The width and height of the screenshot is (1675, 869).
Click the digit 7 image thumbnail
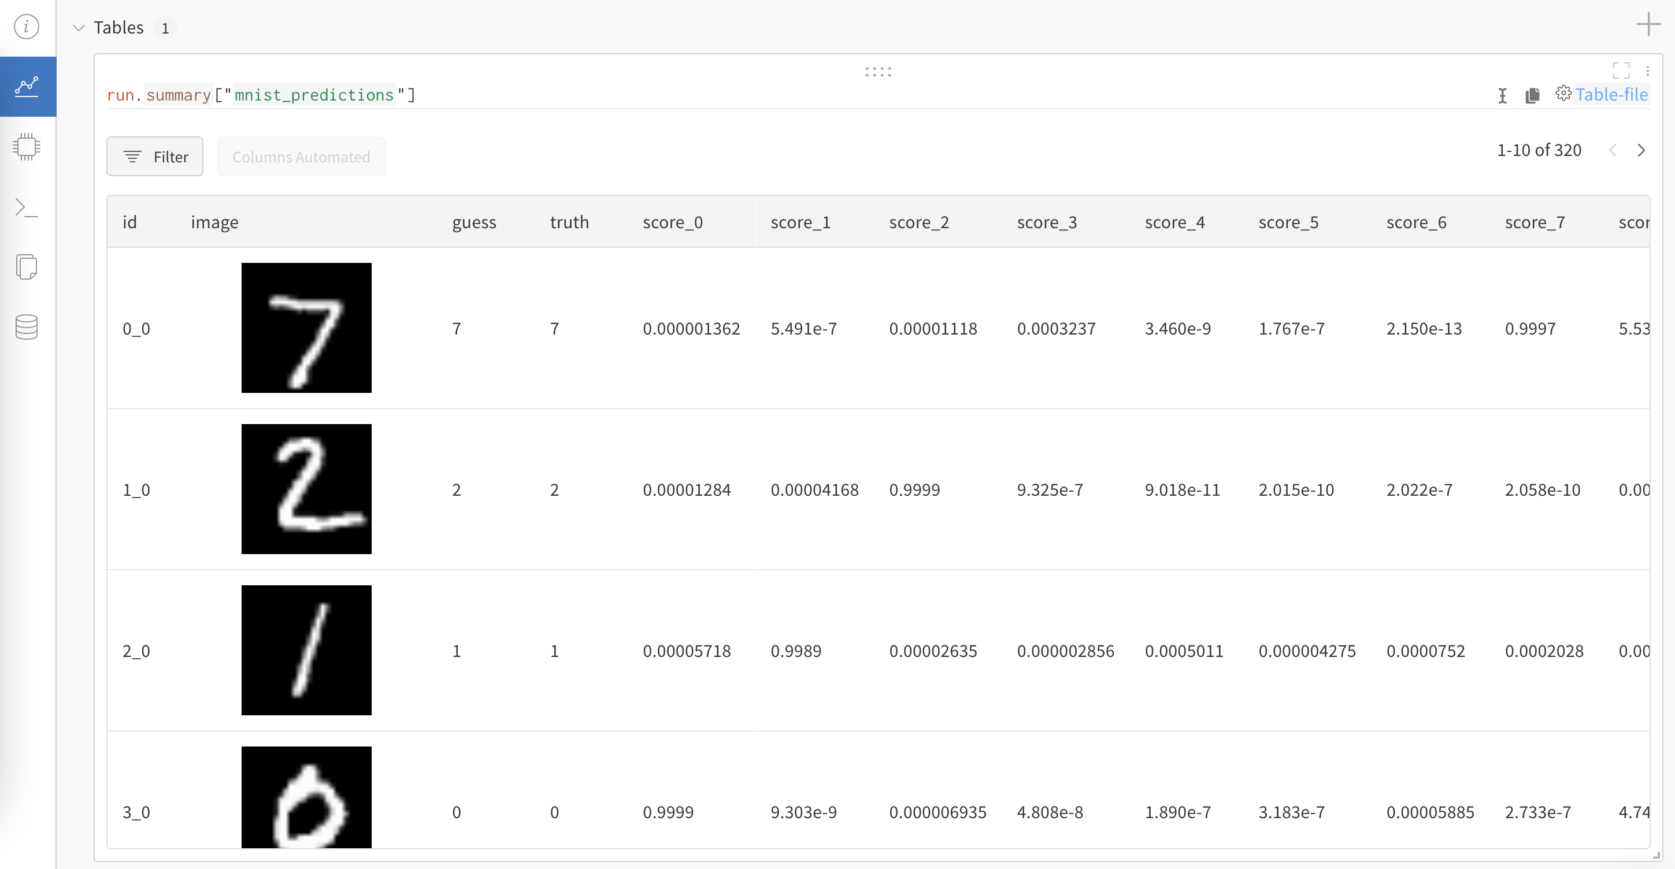[x=306, y=328]
